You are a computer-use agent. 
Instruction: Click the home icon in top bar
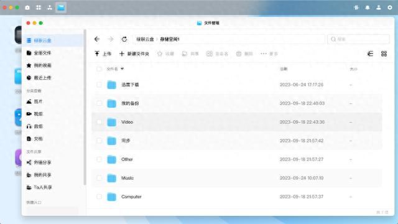coord(27,7)
